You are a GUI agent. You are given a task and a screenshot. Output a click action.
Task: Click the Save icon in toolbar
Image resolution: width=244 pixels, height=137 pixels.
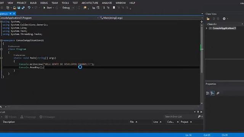pos(19,8)
